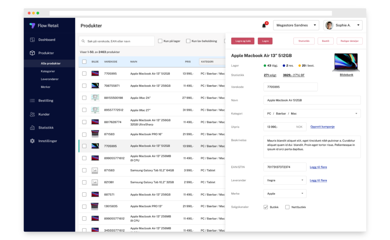Image resolution: width=390 pixels, height=240 pixels.
Task: Open thumbnail of Apple iMac 24"
Action: (x=95, y=98)
